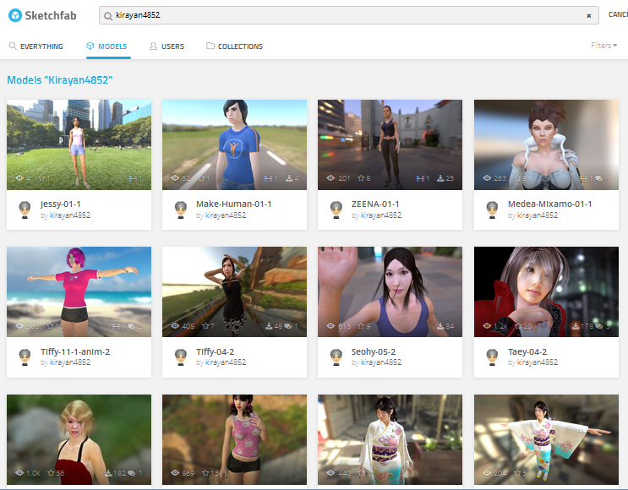This screenshot has width=628, height=490.
Task: Clear the search field with the x icon
Action: 589,15
